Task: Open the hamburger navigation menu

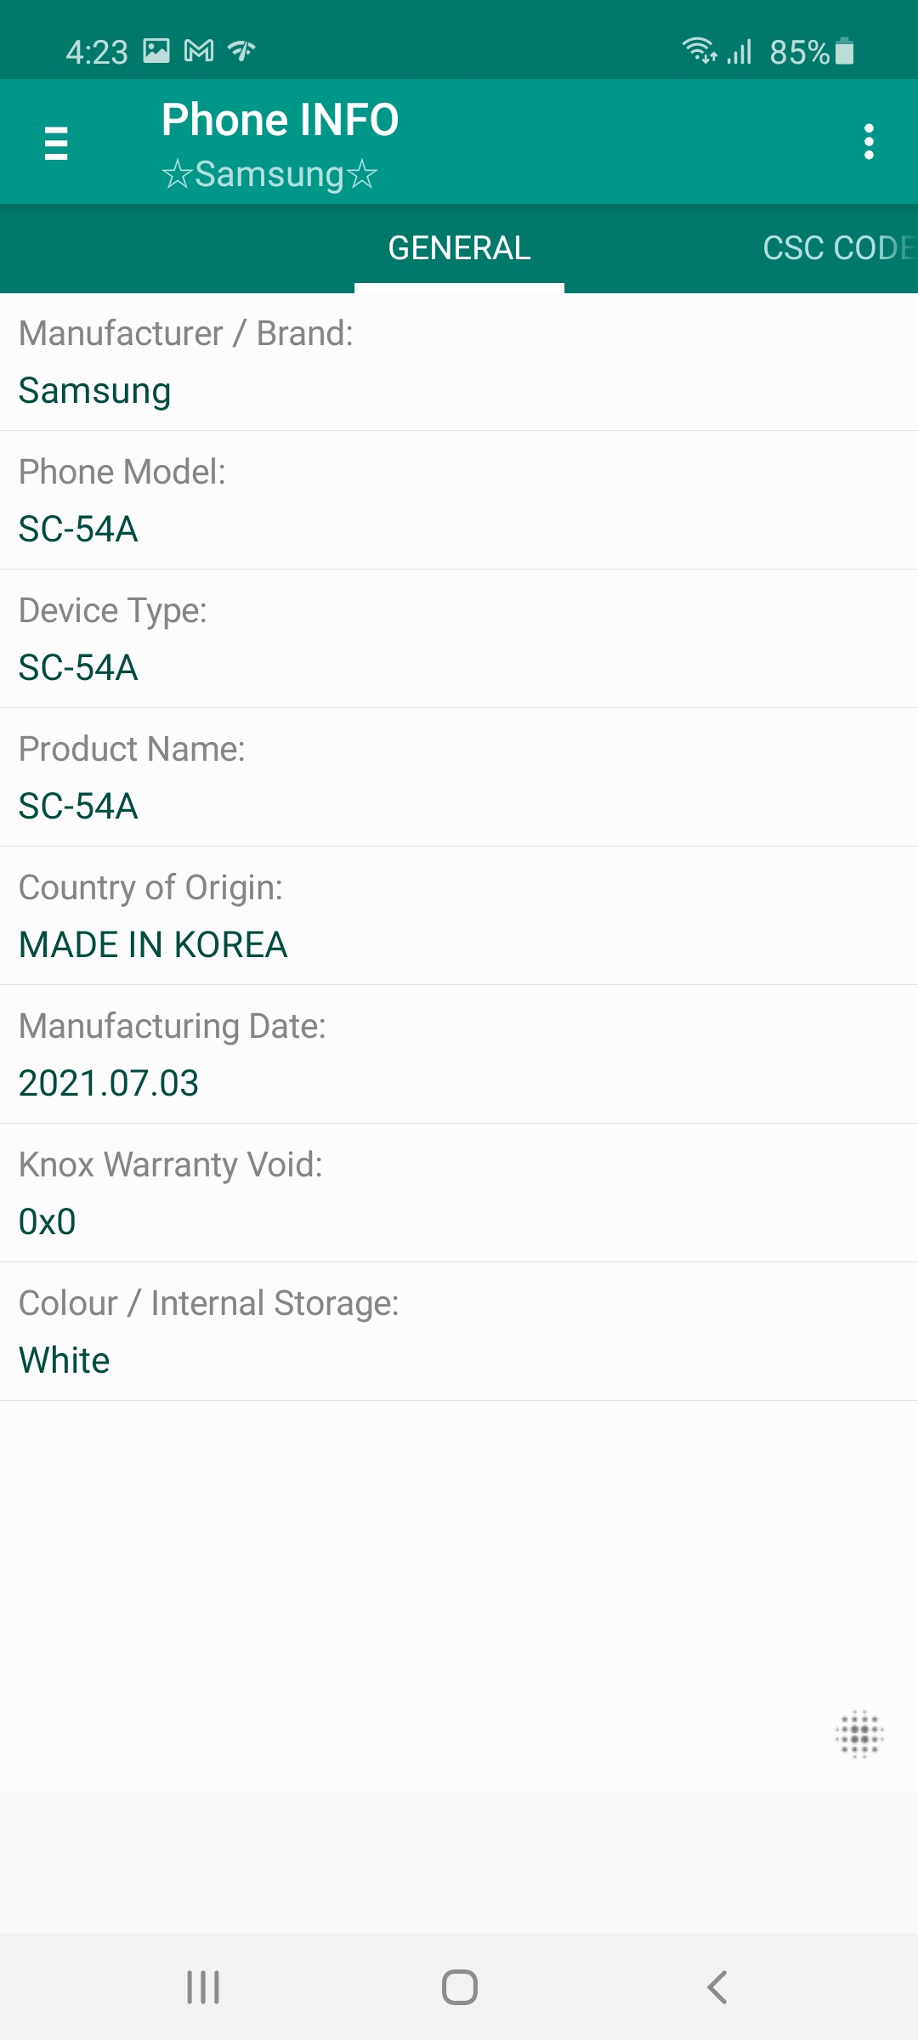Action: pyautogui.click(x=56, y=143)
